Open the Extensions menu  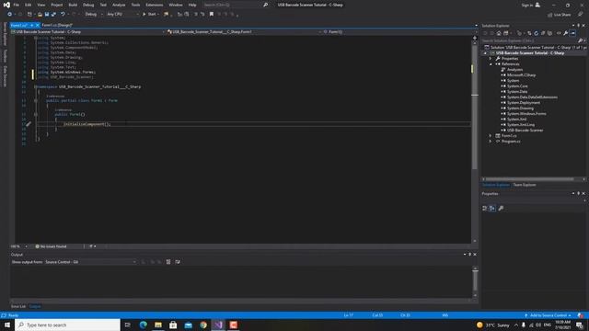coord(155,5)
